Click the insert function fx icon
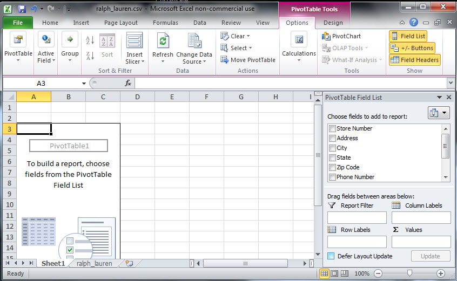The height and width of the screenshot is (281, 457). click(x=128, y=84)
